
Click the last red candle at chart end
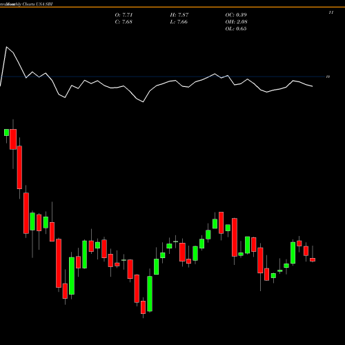[313, 259]
